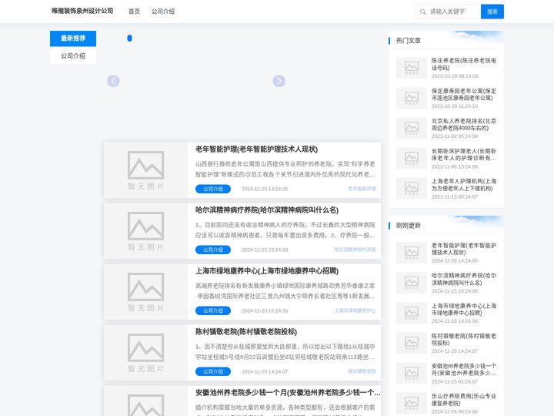Go to previous carousel slide arrow
Image resolution: width=554 pixels, height=416 pixels.
point(113,81)
